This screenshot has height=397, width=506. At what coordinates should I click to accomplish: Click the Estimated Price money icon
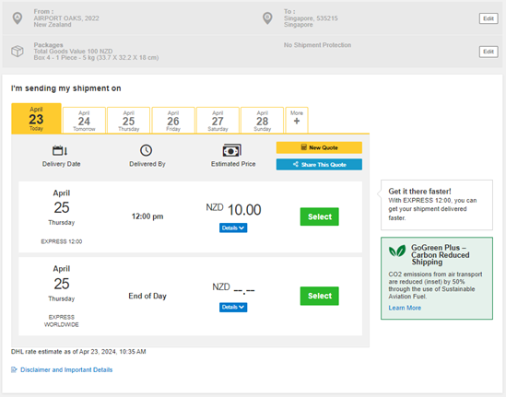pyautogui.click(x=231, y=151)
